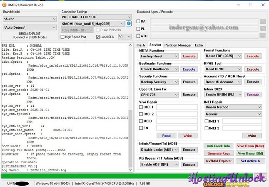Switch to the Flash tab

[x=140, y=45]
